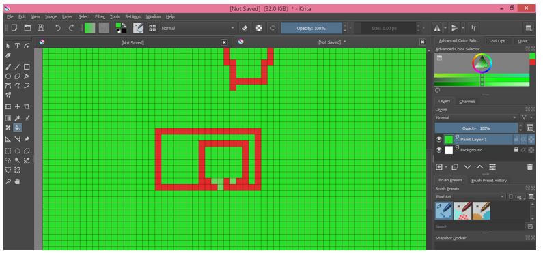Open the Tool Options docker tab
Viewport: 543px width, 253px height.
click(x=498, y=41)
